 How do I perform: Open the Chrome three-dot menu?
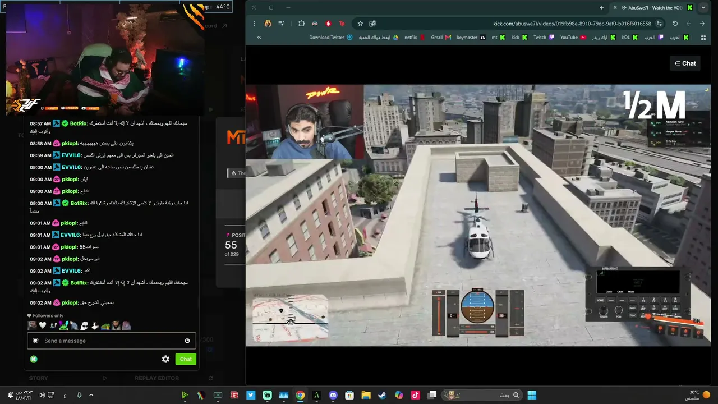pyautogui.click(x=254, y=24)
